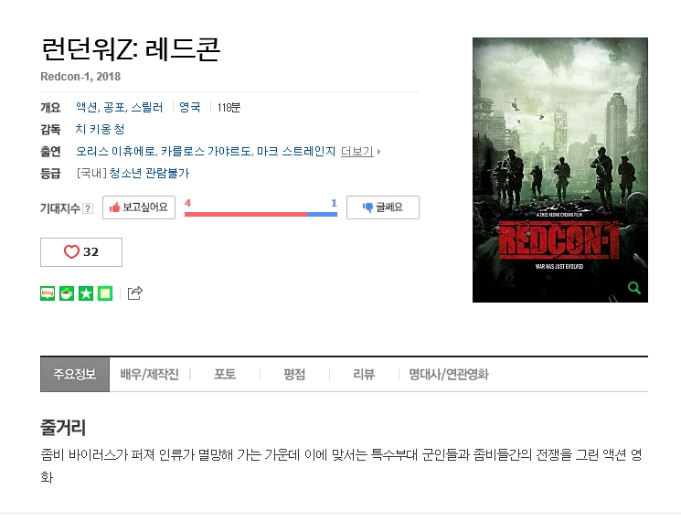Image resolution: width=681 pixels, height=532 pixels.
Task: Expand the cast list with 더보기
Action: [360, 152]
